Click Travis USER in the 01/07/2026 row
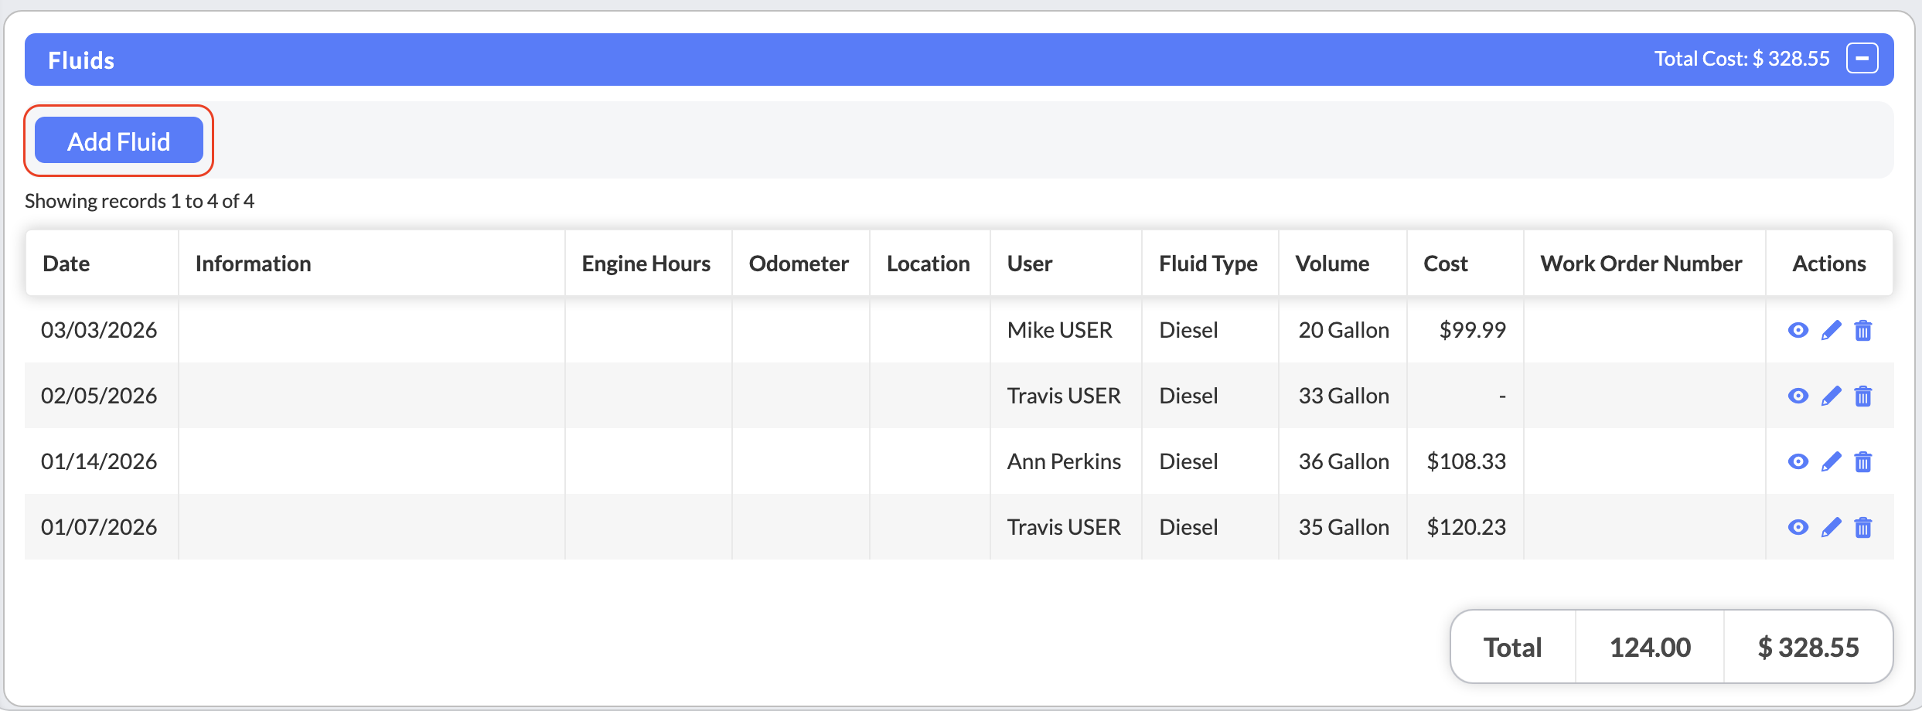This screenshot has width=1922, height=711. 1064,527
